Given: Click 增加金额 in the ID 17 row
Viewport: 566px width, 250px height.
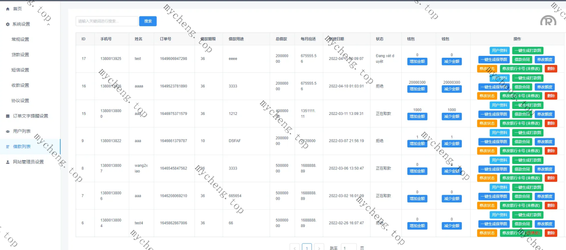Looking at the screenshot, I should point(417,61).
